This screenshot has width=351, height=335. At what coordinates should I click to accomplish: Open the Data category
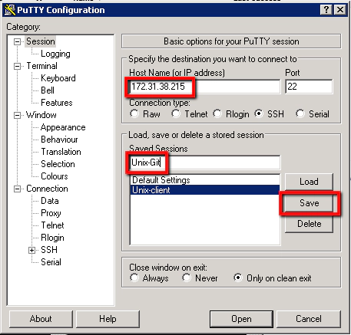50,201
